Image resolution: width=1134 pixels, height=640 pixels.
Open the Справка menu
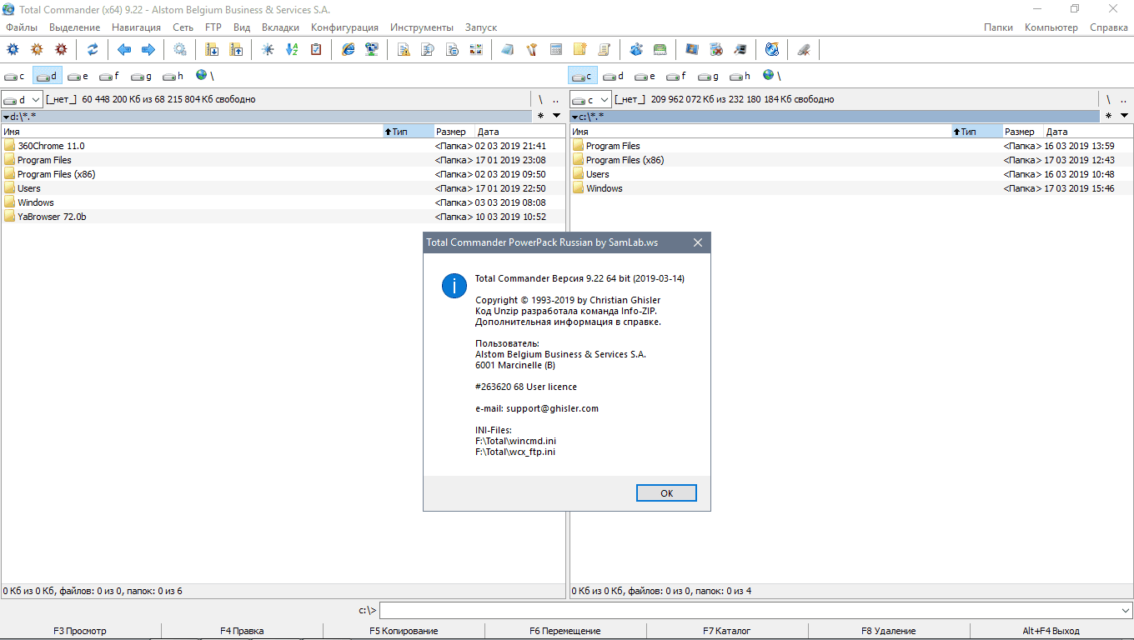point(1108,27)
